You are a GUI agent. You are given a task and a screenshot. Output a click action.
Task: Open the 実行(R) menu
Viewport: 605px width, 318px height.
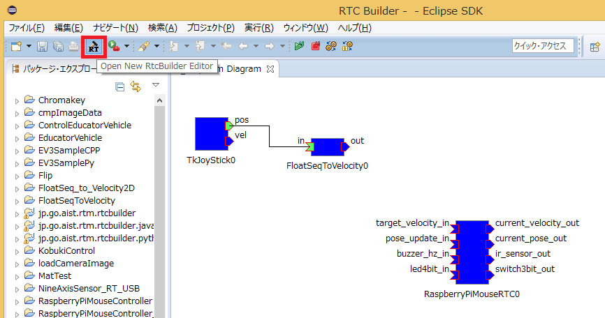[x=258, y=28]
